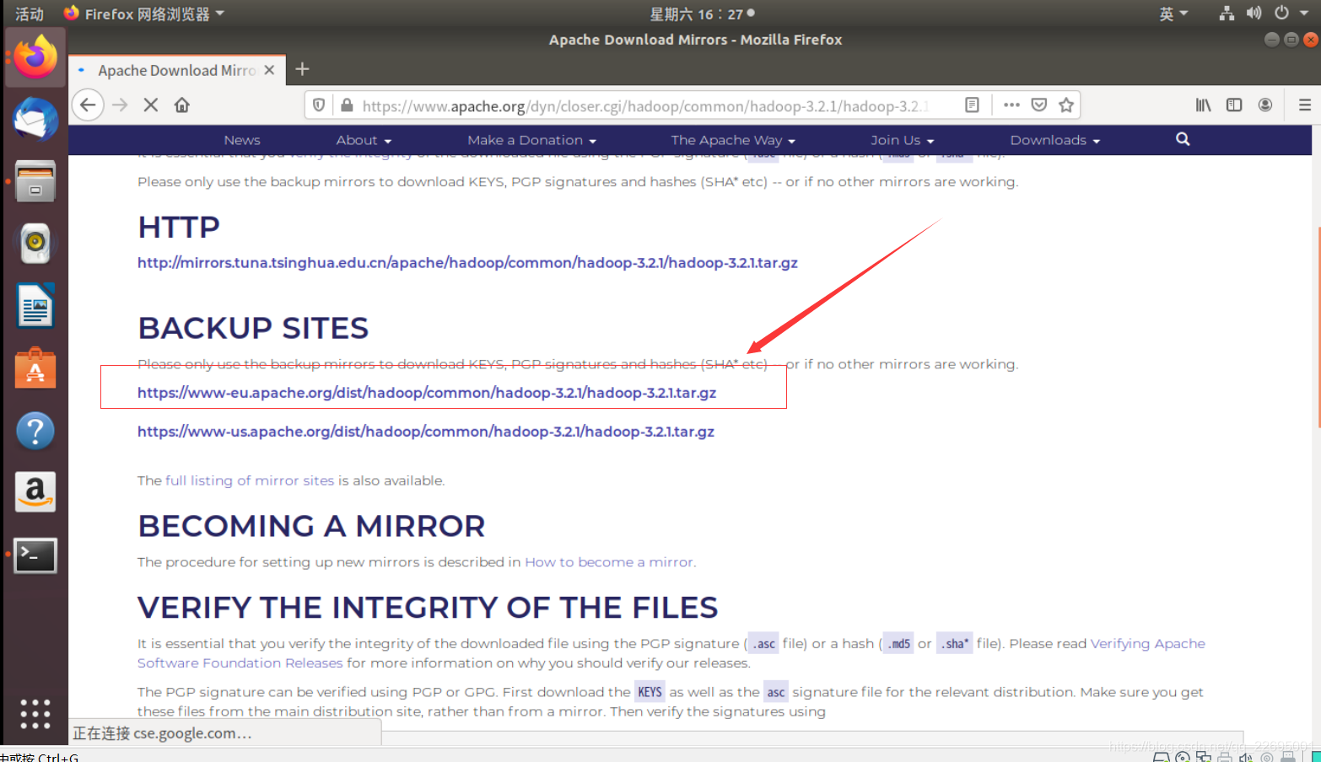Click the tsinghua HTTP mirror link
The width and height of the screenshot is (1321, 762).
(467, 262)
